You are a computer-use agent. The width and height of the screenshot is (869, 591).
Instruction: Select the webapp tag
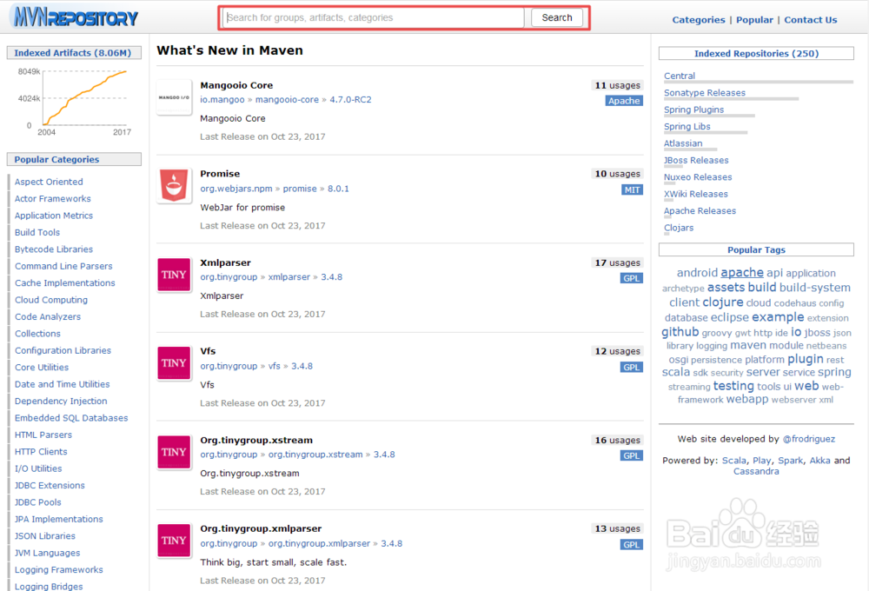point(747,399)
